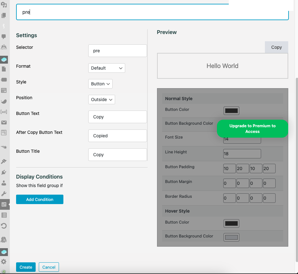Click the page's vertical scrollbar

click(297, 170)
